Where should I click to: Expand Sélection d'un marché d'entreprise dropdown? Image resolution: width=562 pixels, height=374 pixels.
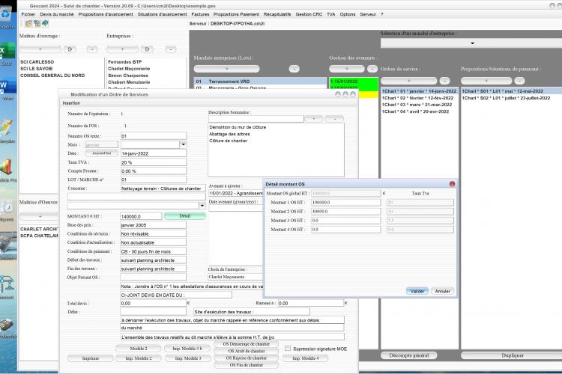tap(472, 43)
